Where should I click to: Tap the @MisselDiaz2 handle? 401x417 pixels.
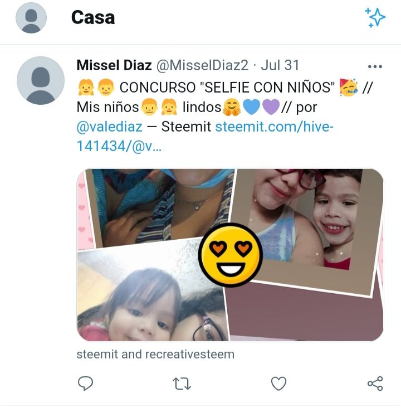[x=202, y=65]
